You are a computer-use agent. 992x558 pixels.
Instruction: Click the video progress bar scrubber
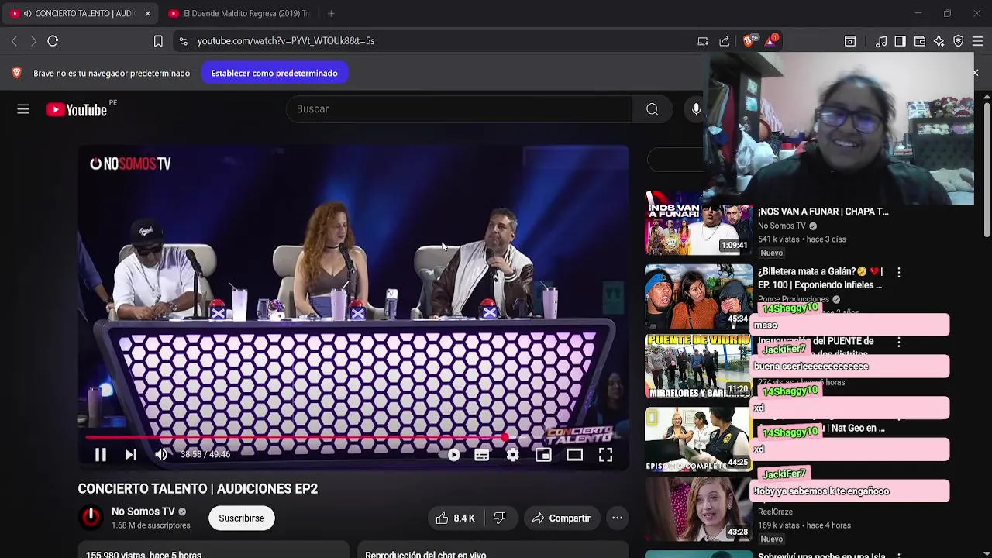[505, 438]
